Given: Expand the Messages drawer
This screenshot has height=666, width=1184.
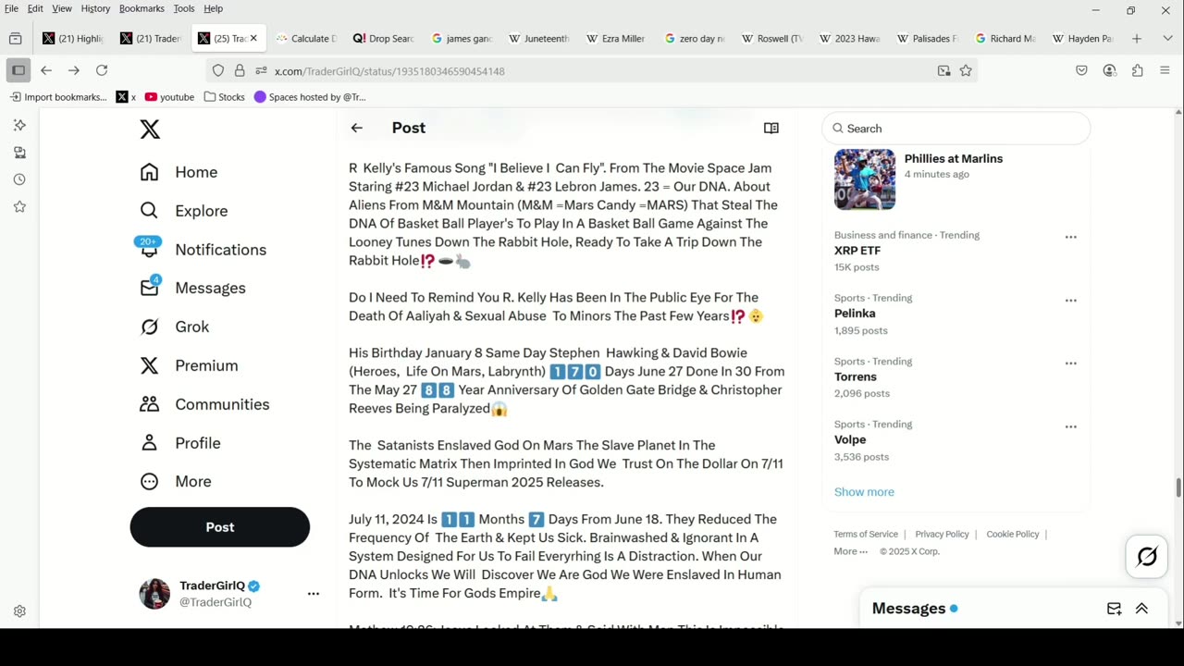Looking at the screenshot, I should click(x=1141, y=609).
